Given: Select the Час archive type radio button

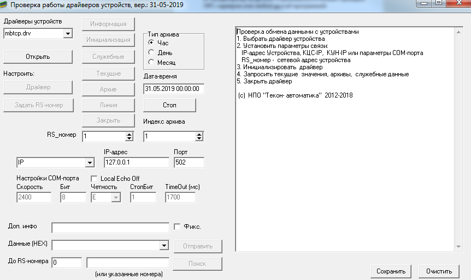Looking at the screenshot, I should pyautogui.click(x=151, y=42).
